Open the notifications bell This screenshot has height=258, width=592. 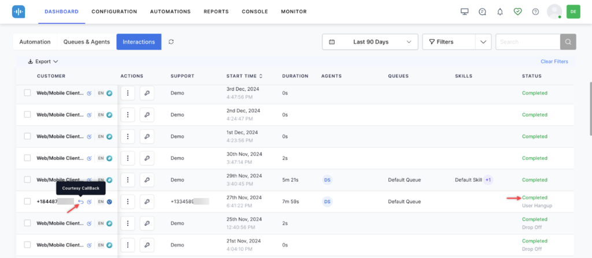point(500,12)
